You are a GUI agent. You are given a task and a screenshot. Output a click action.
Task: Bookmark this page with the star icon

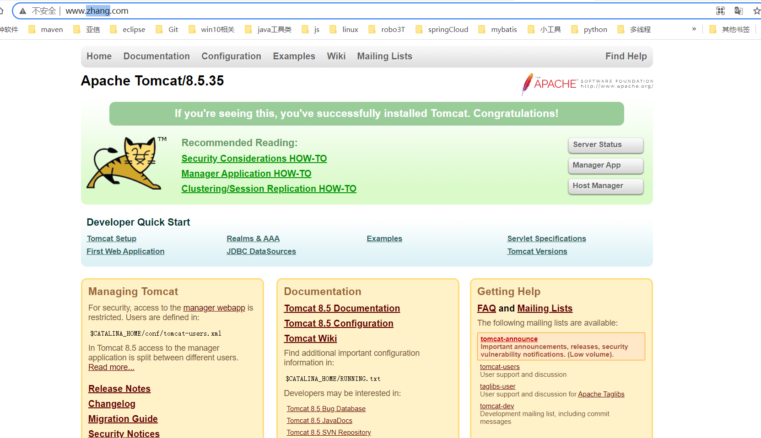pos(757,11)
